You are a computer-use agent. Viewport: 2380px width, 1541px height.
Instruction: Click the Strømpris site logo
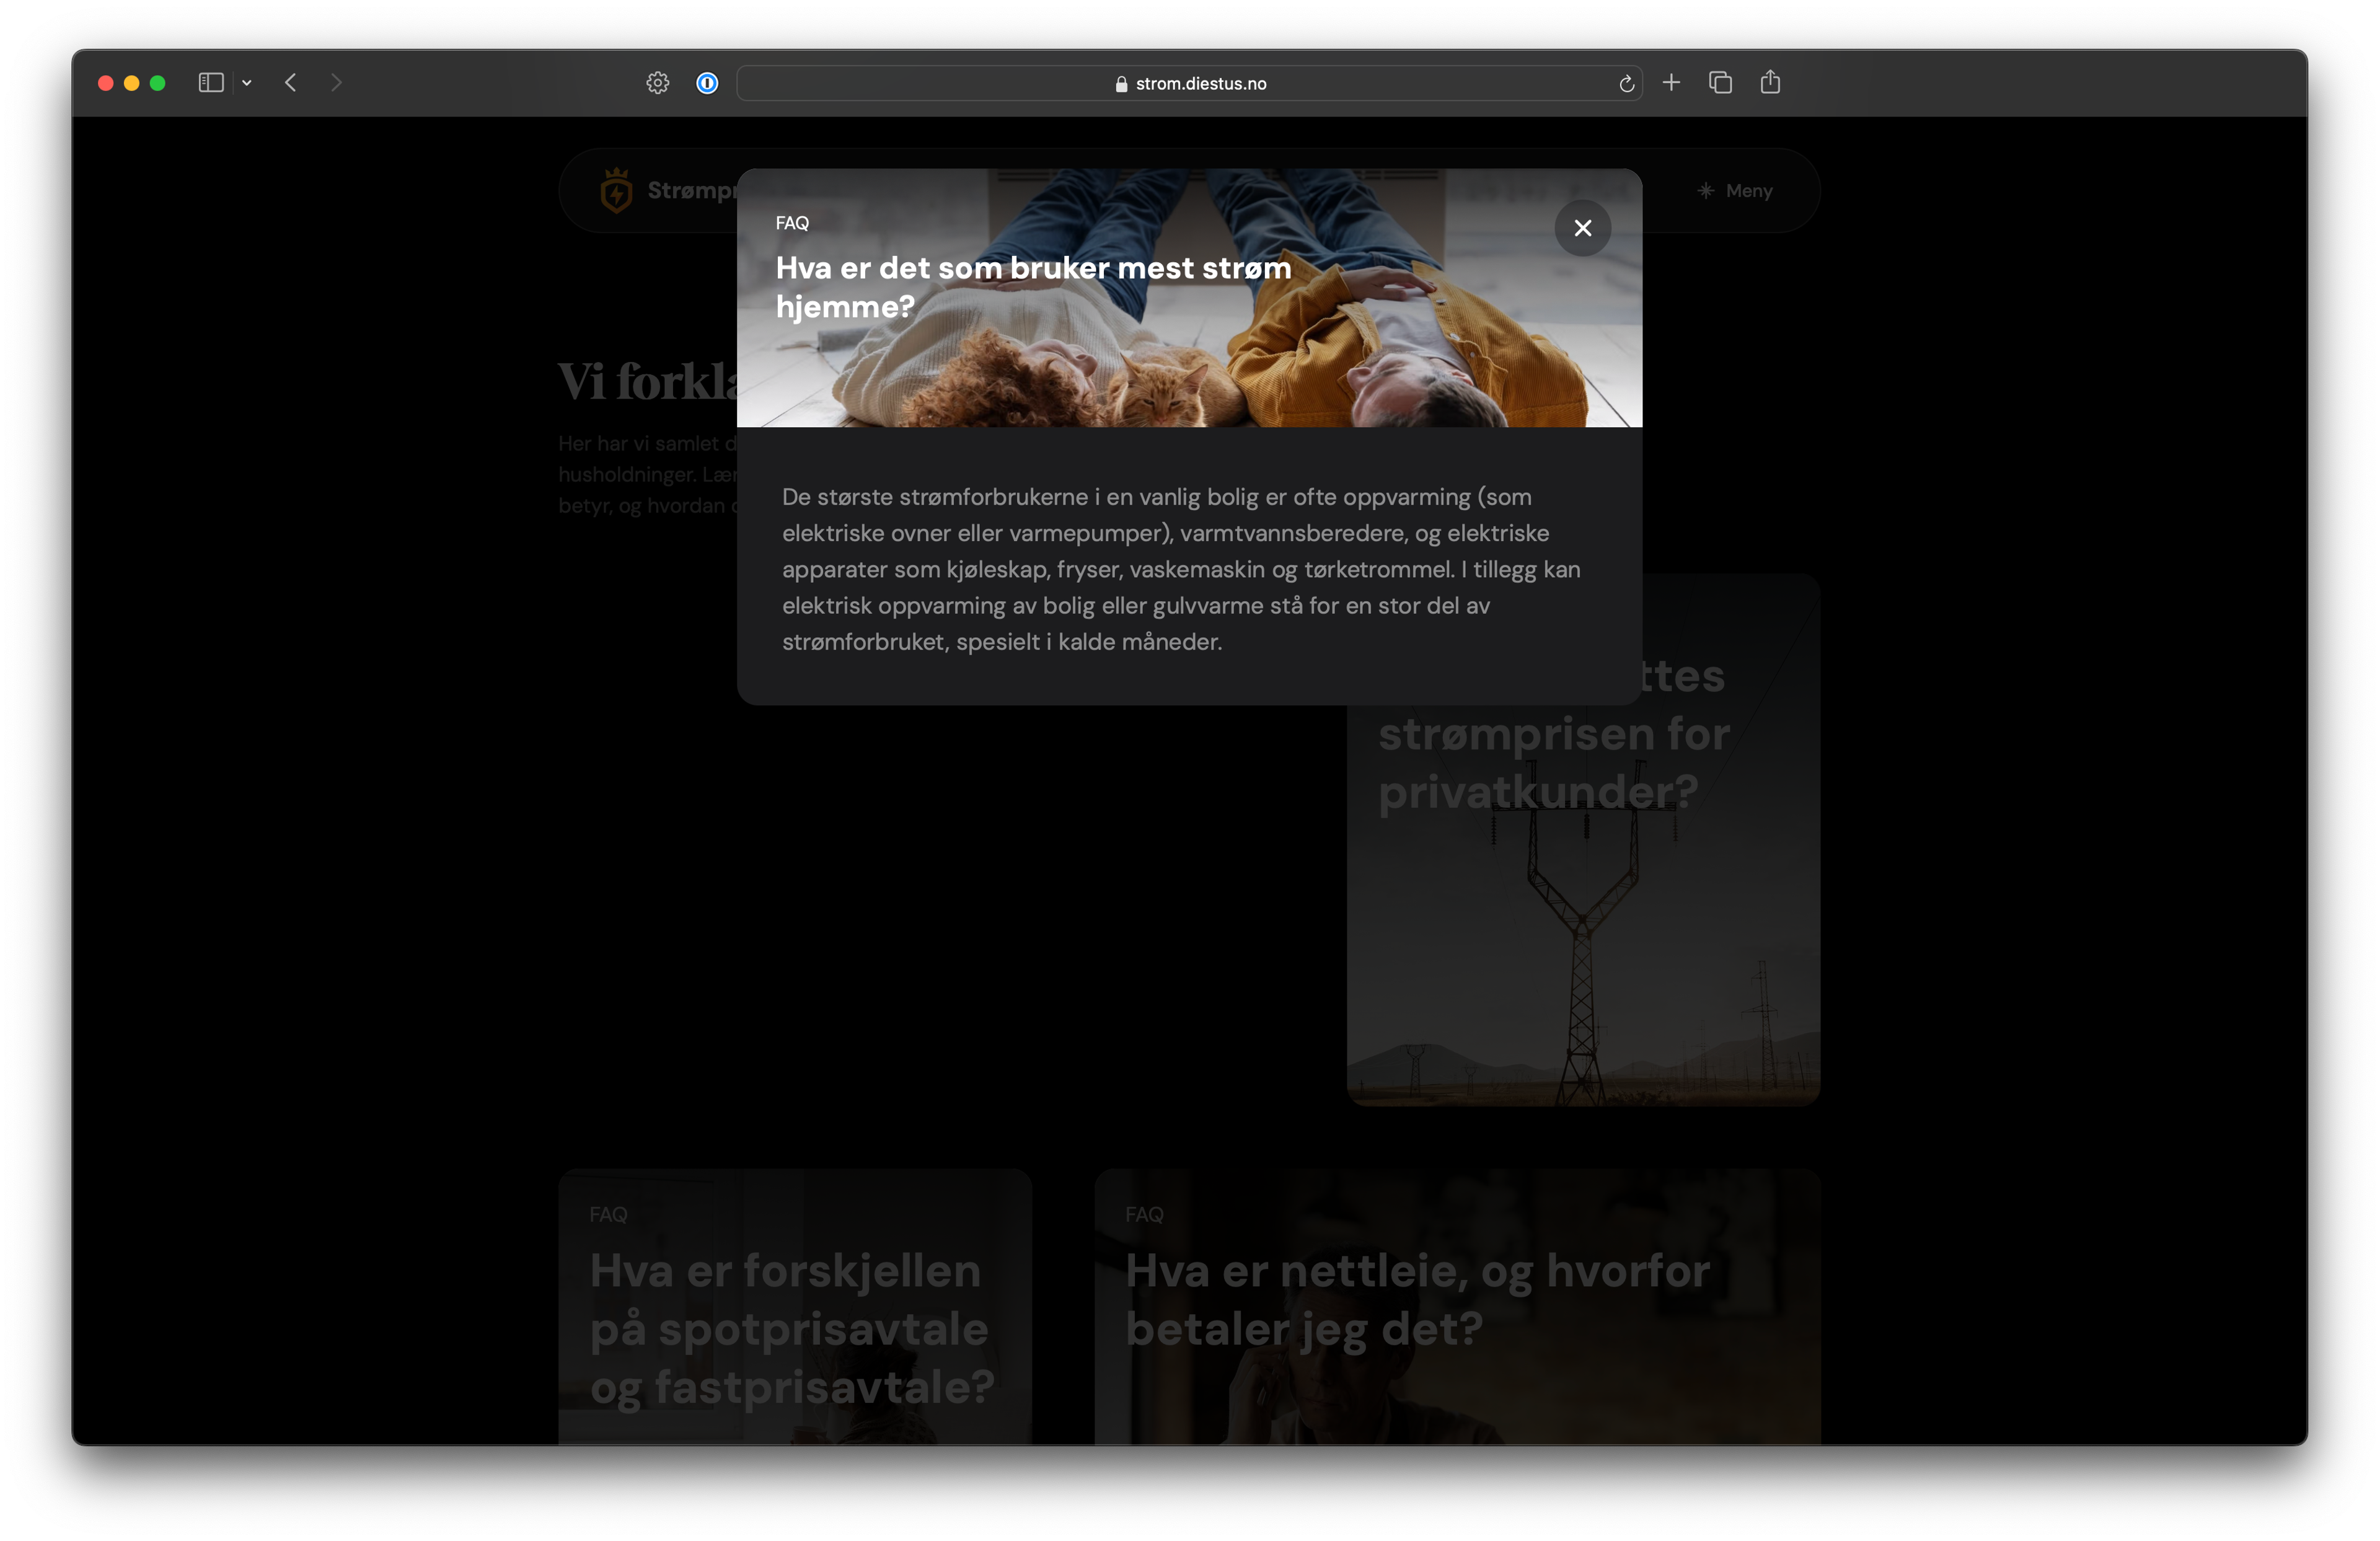coord(616,190)
